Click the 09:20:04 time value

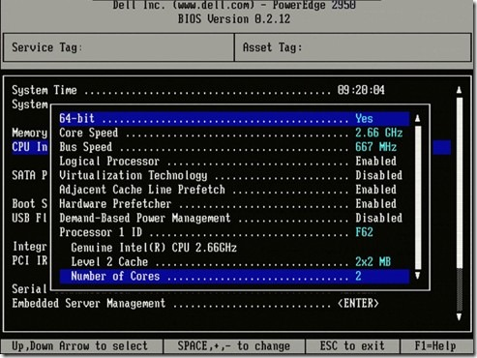click(361, 90)
